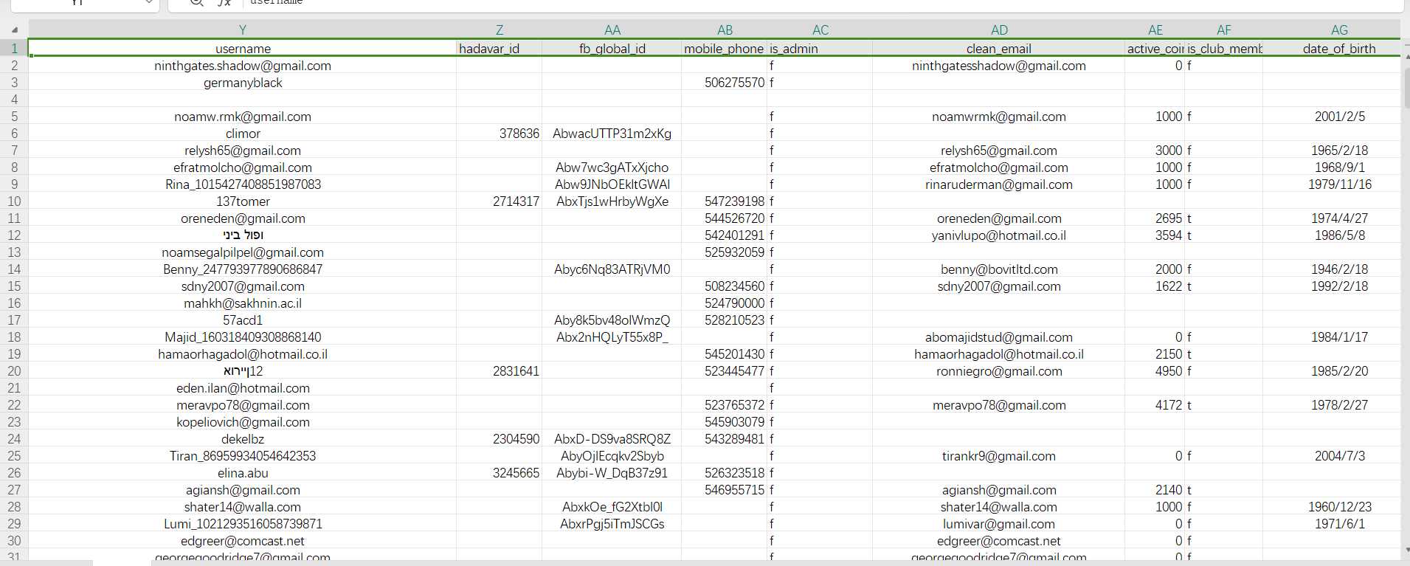Select the eden.ilan@hotmail.com cell

(x=243, y=388)
